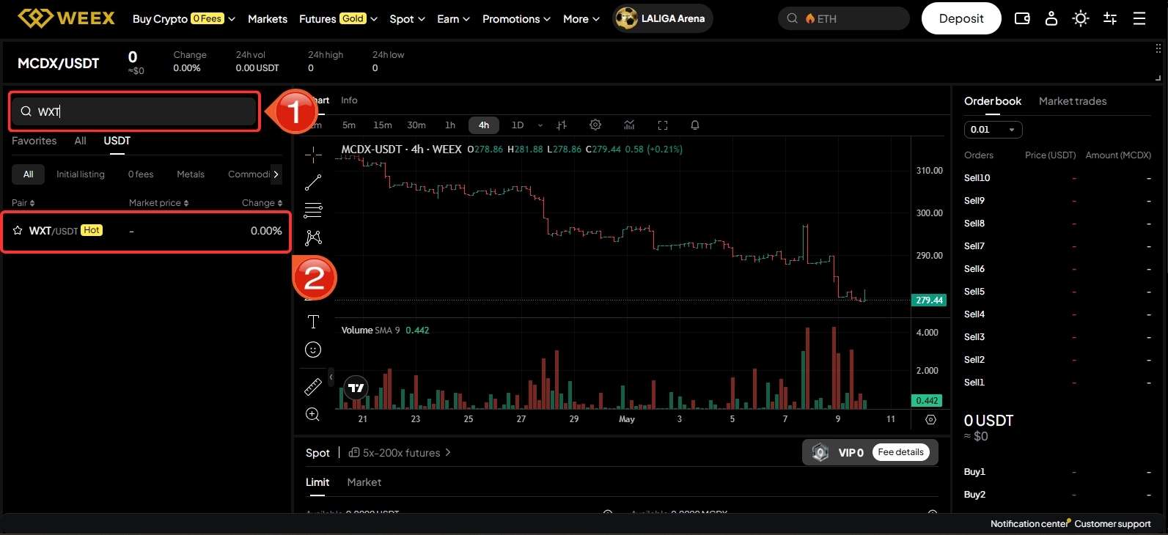Viewport: 1168px width, 535px height.
Task: Click the pair search field containing WXT
Action: 134,111
